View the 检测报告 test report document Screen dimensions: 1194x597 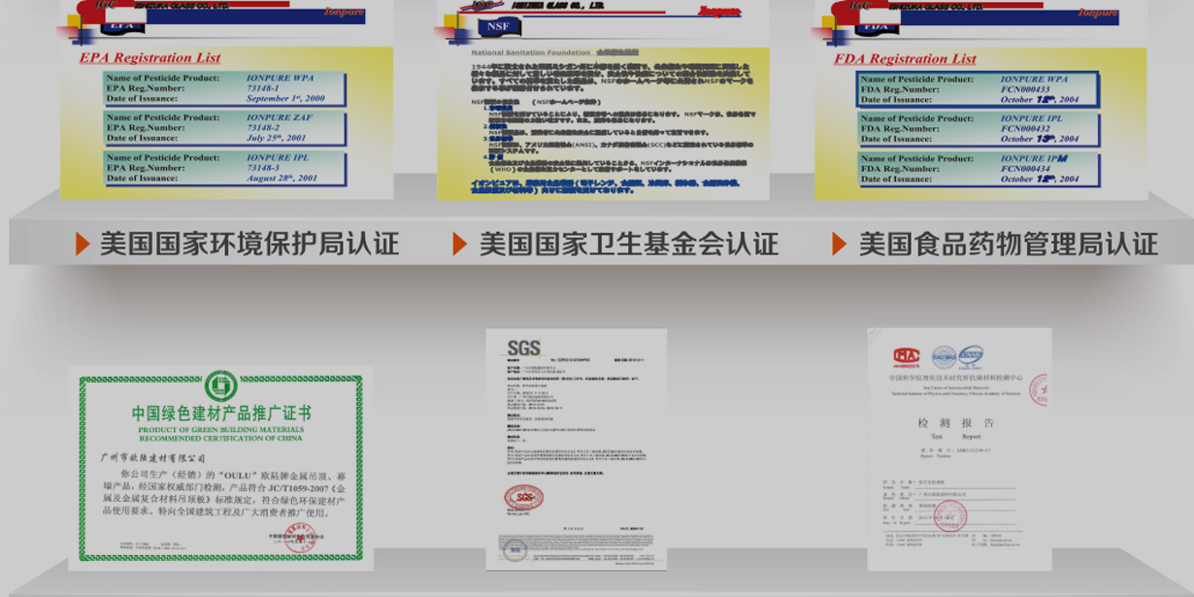[958, 448]
